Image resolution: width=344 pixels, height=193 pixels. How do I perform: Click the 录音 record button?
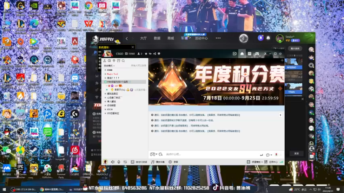[173, 162]
